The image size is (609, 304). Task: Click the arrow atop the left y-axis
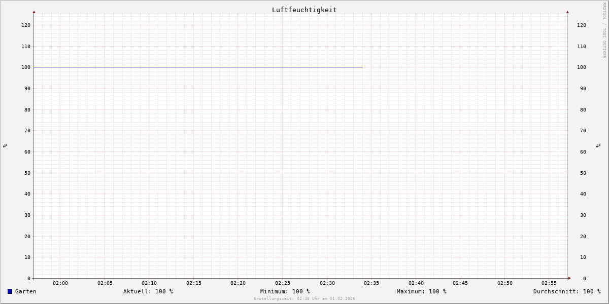(34, 12)
